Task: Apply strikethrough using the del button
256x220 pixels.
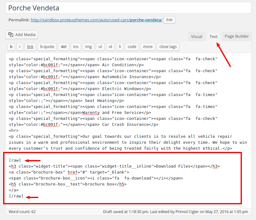Action: click(x=63, y=46)
